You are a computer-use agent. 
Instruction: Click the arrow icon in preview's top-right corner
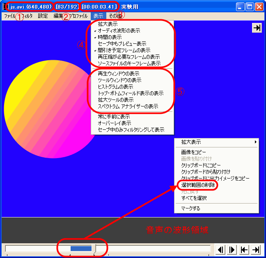[x=257, y=28]
